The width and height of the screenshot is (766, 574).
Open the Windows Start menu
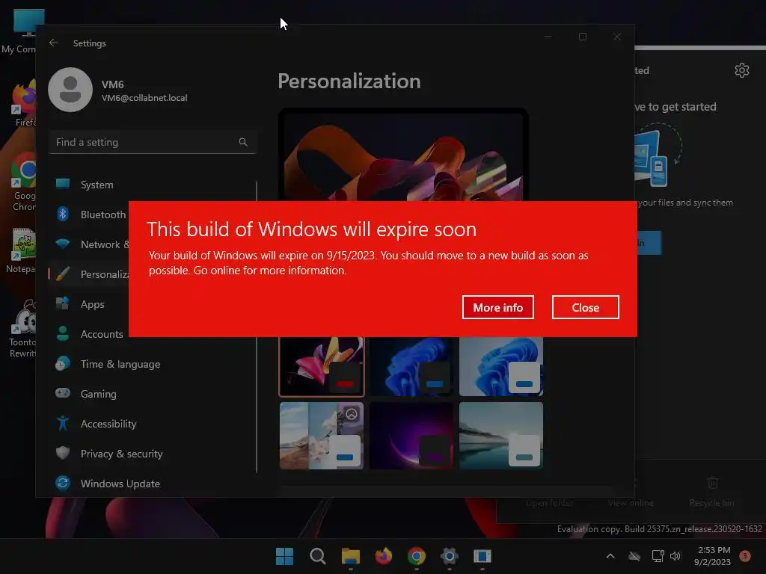284,556
